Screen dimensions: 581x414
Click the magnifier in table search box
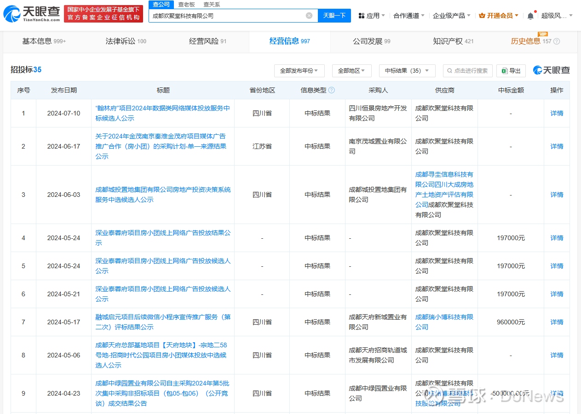click(x=449, y=71)
